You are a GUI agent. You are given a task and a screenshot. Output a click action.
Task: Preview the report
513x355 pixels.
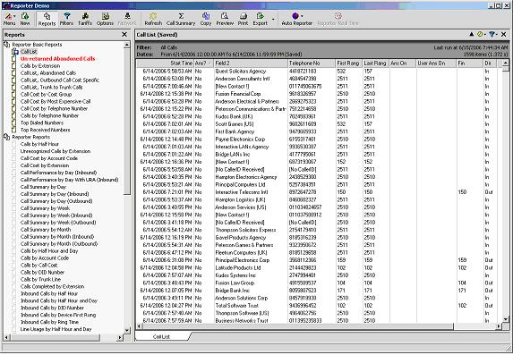(225, 19)
